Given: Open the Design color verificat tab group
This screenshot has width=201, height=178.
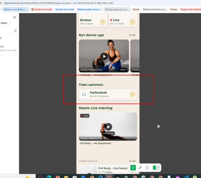Looking at the screenshot, I should pyautogui.click(x=190, y=9).
